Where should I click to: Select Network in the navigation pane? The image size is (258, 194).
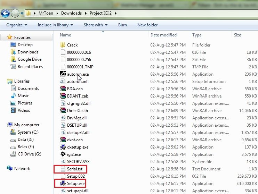pyautogui.click(x=22, y=169)
